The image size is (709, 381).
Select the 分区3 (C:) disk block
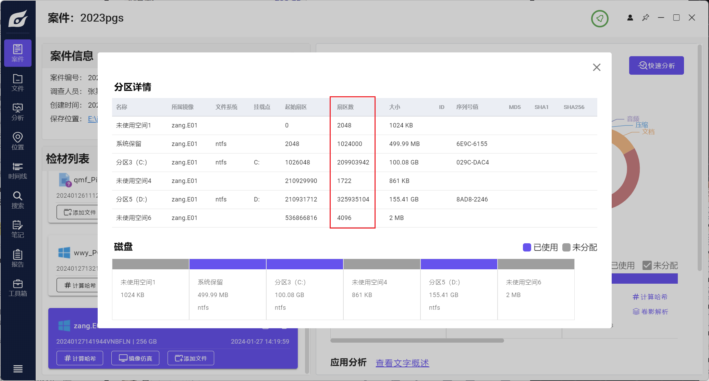pos(305,290)
